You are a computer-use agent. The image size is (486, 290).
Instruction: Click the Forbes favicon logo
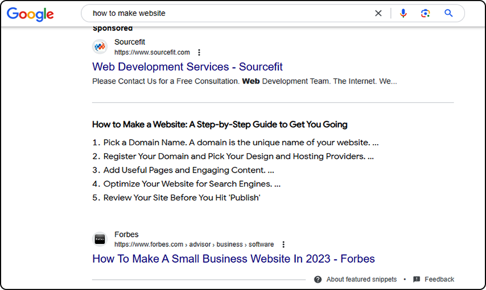[100, 239]
